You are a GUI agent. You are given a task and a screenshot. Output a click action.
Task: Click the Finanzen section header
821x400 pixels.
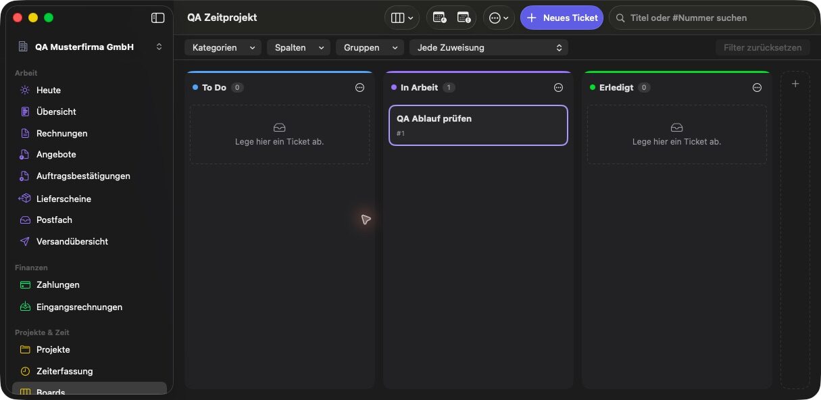[x=31, y=268]
